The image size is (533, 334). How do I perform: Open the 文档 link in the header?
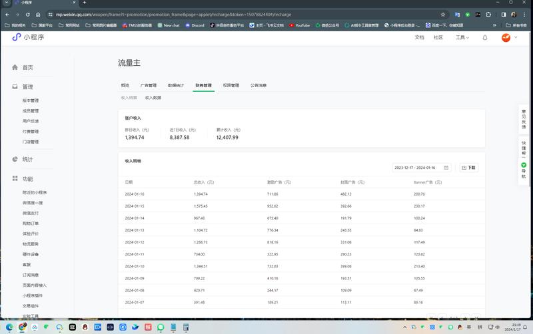coord(419,37)
